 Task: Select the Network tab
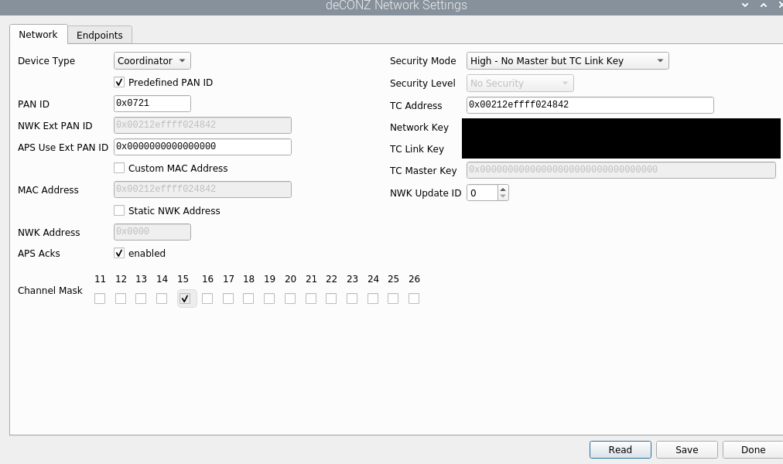(x=38, y=35)
